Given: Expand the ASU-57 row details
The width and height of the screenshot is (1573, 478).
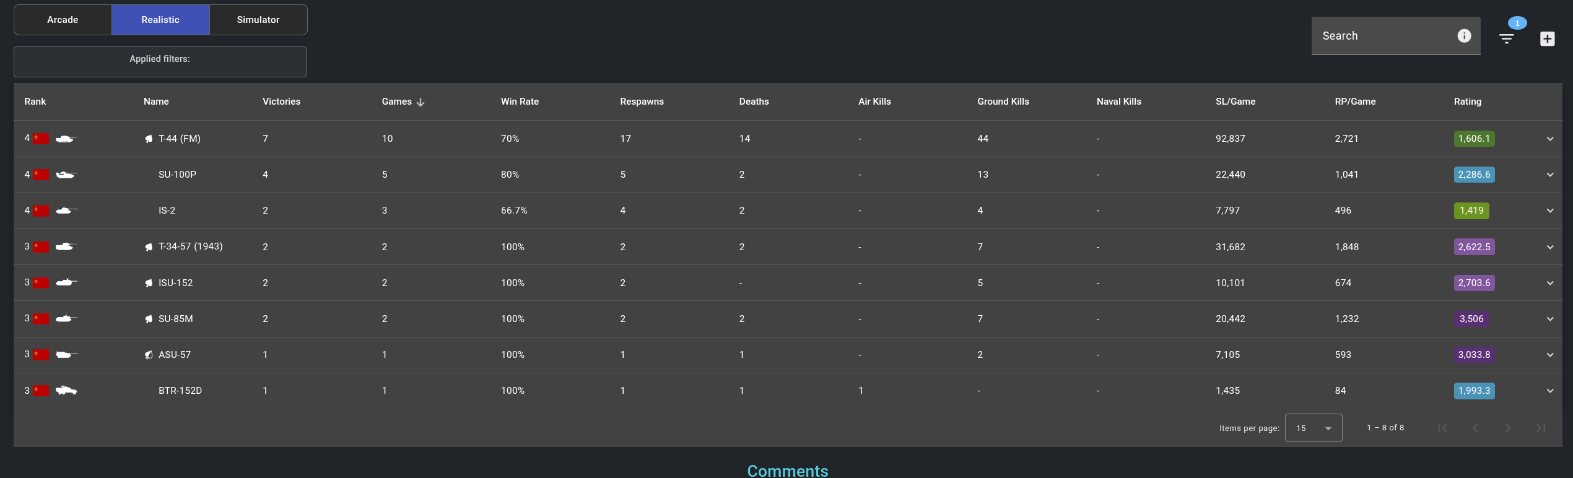Looking at the screenshot, I should click(x=1550, y=355).
